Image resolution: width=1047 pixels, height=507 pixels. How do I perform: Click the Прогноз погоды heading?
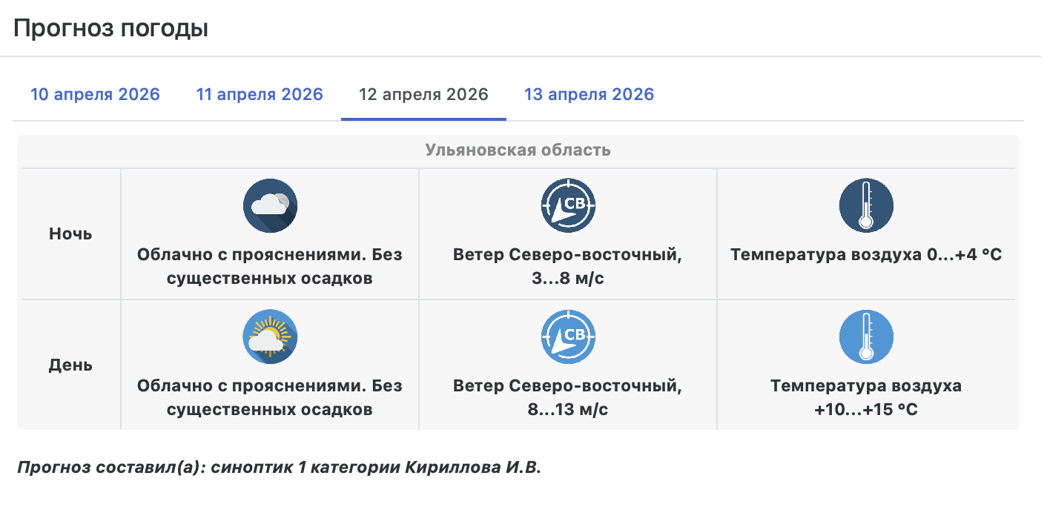coord(111,29)
